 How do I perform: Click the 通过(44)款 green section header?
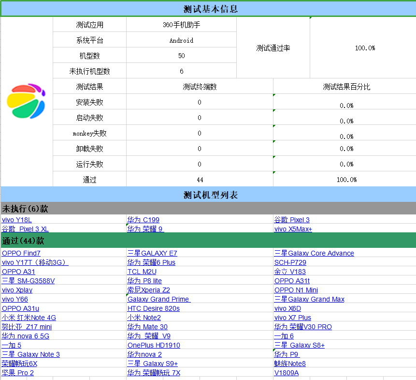208,241
